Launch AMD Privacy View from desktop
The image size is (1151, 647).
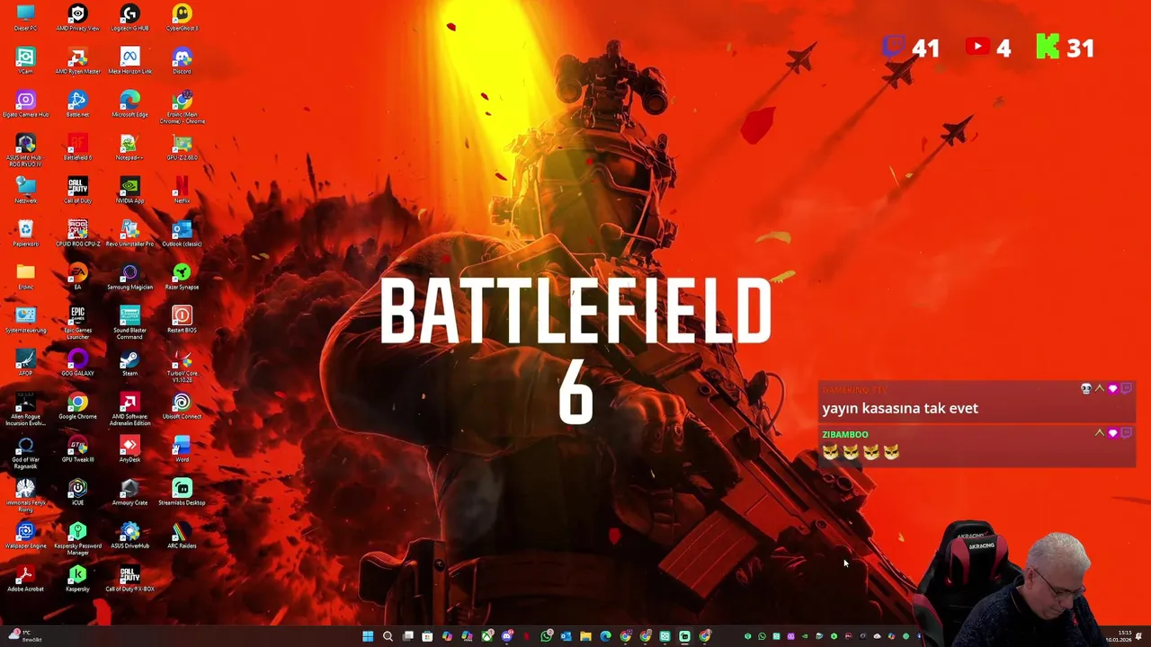tap(77, 17)
